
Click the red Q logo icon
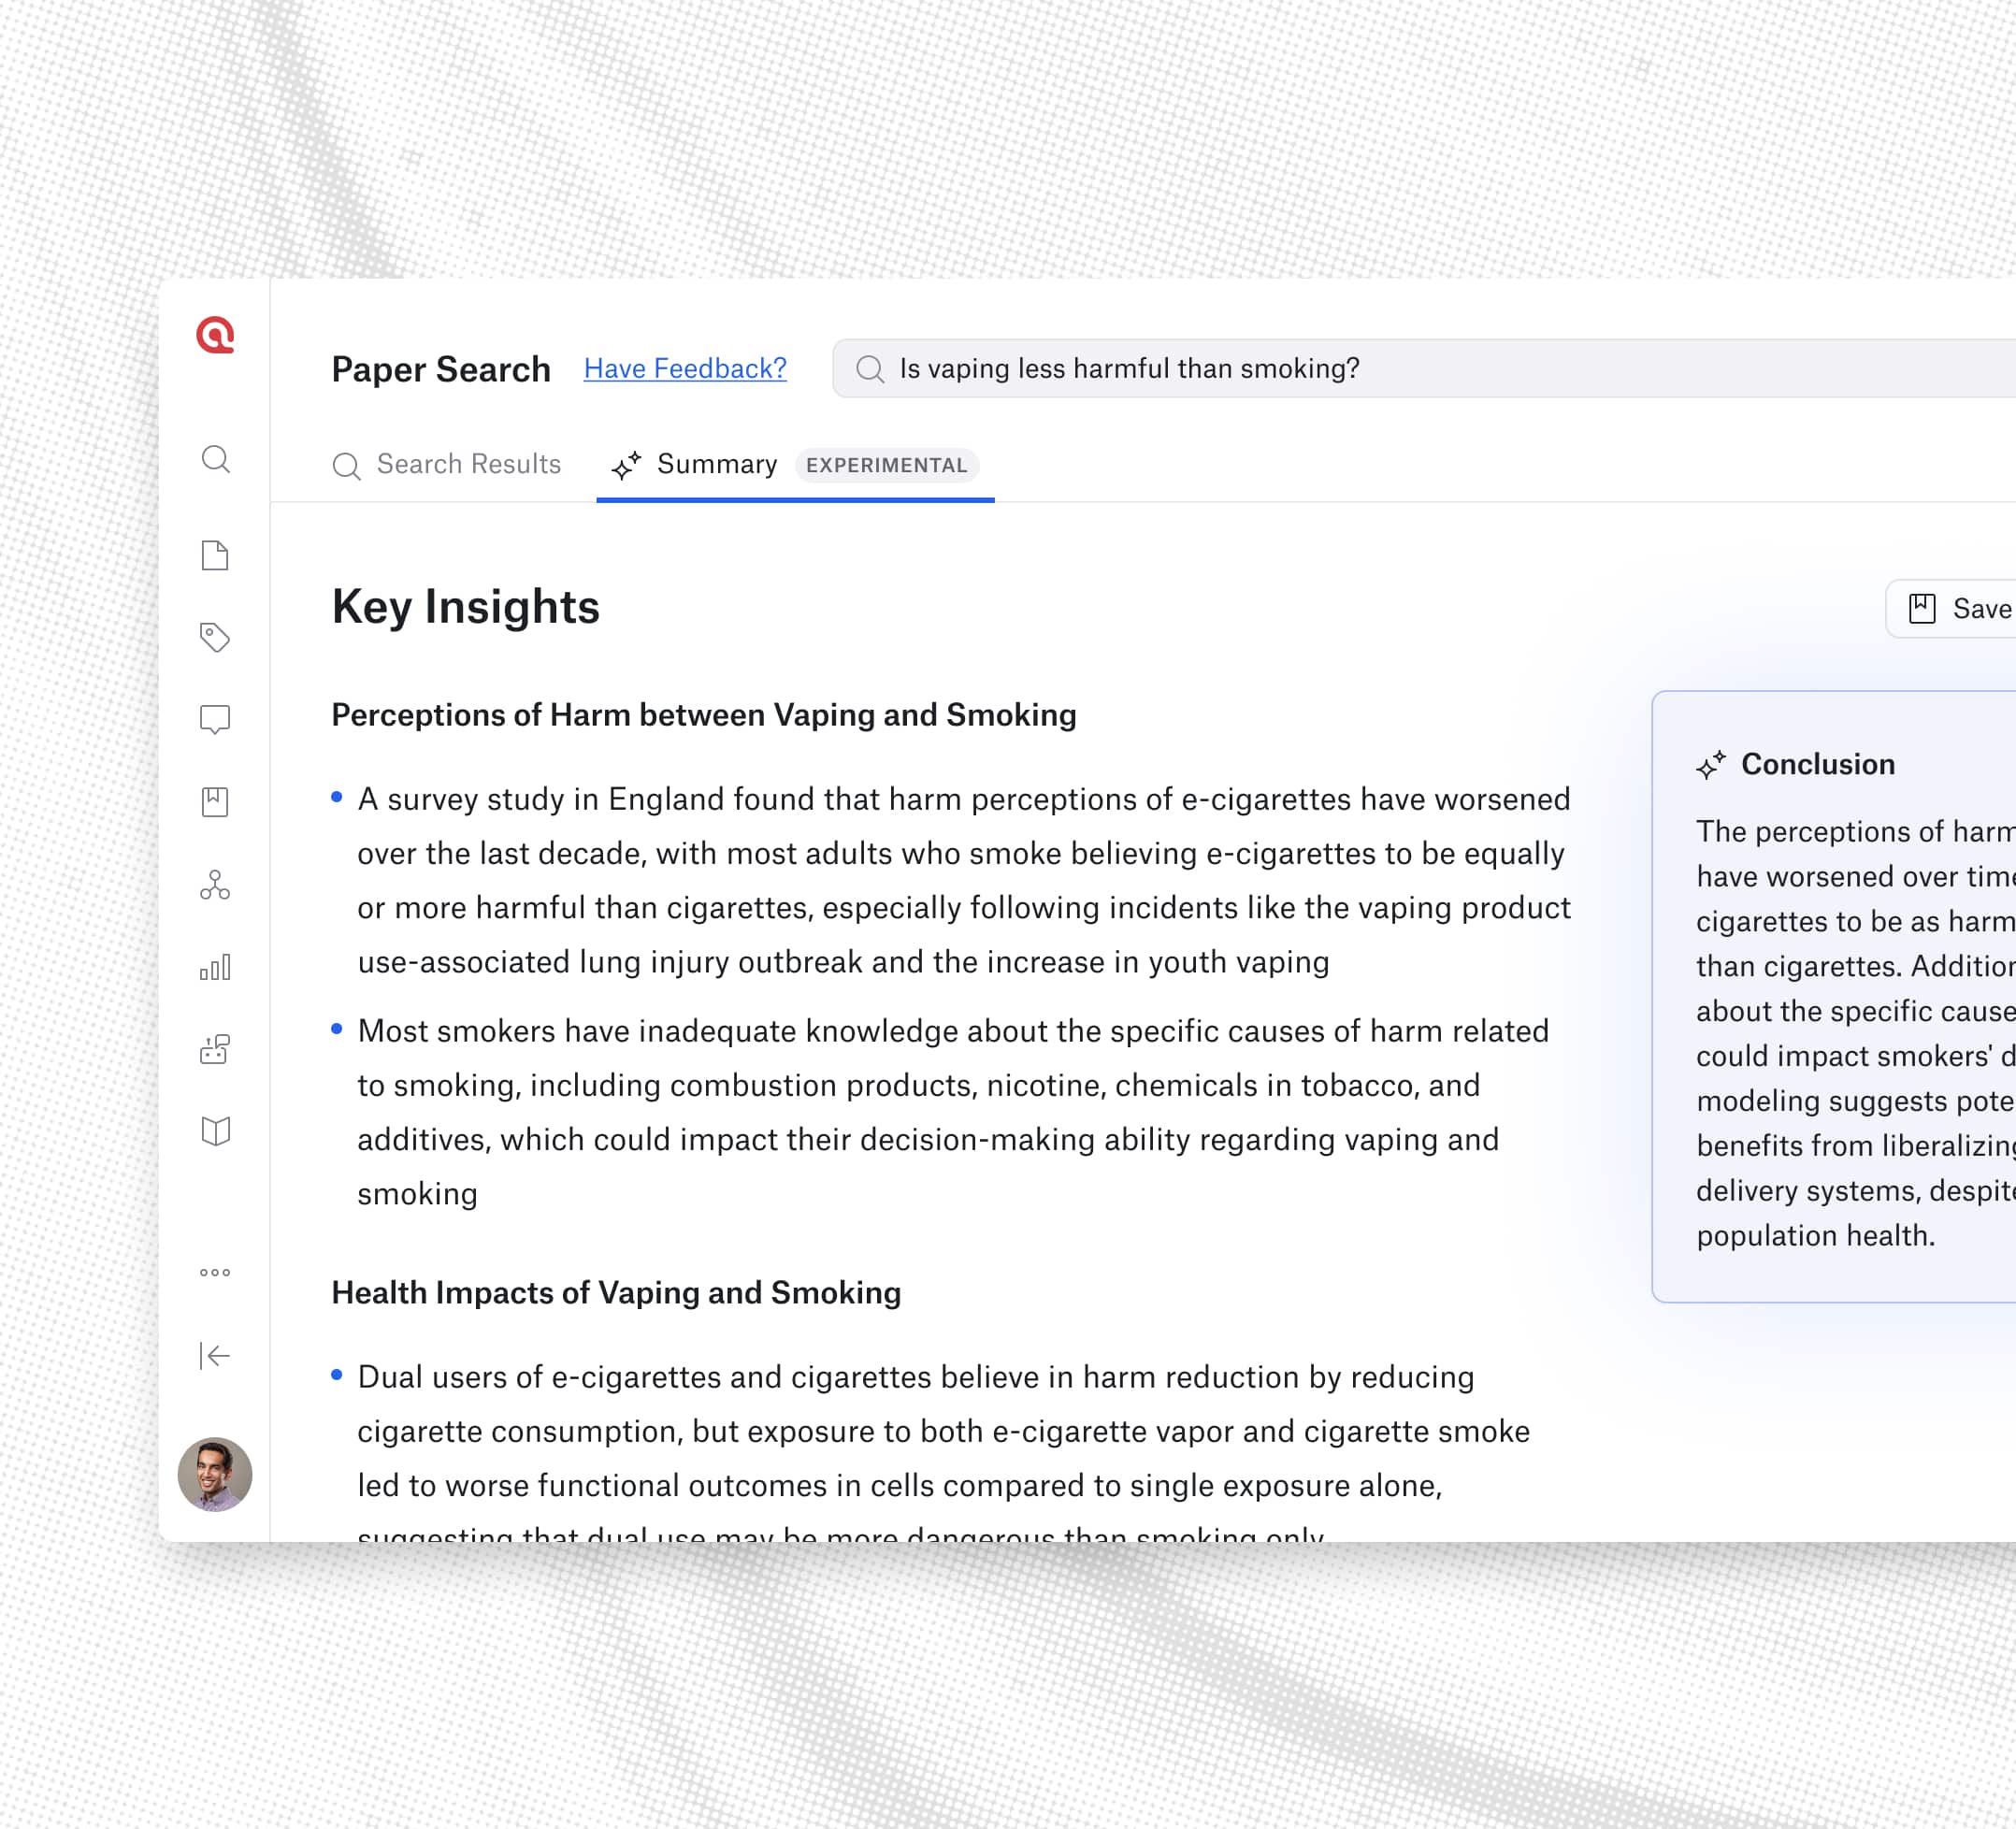click(215, 335)
